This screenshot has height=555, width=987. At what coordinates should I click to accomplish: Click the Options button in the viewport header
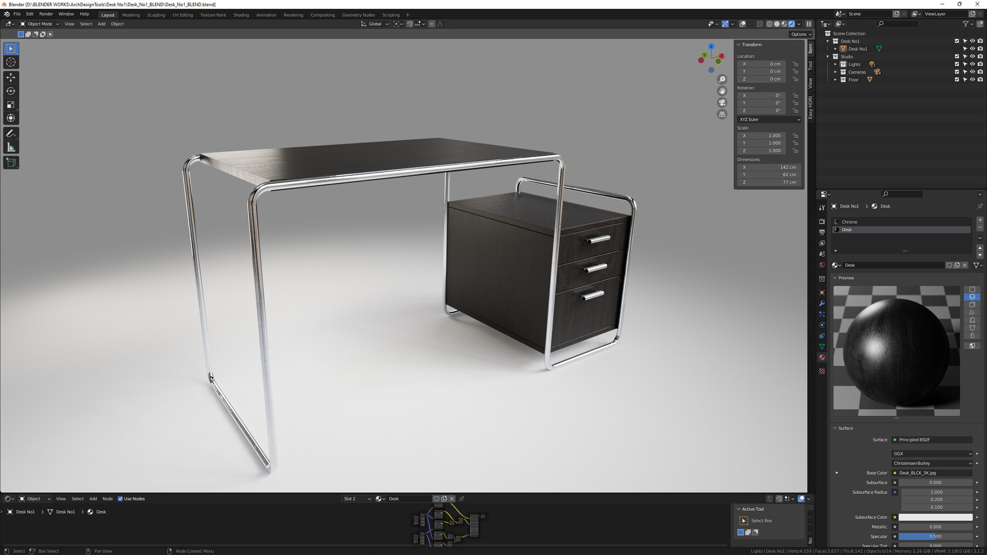coord(801,34)
